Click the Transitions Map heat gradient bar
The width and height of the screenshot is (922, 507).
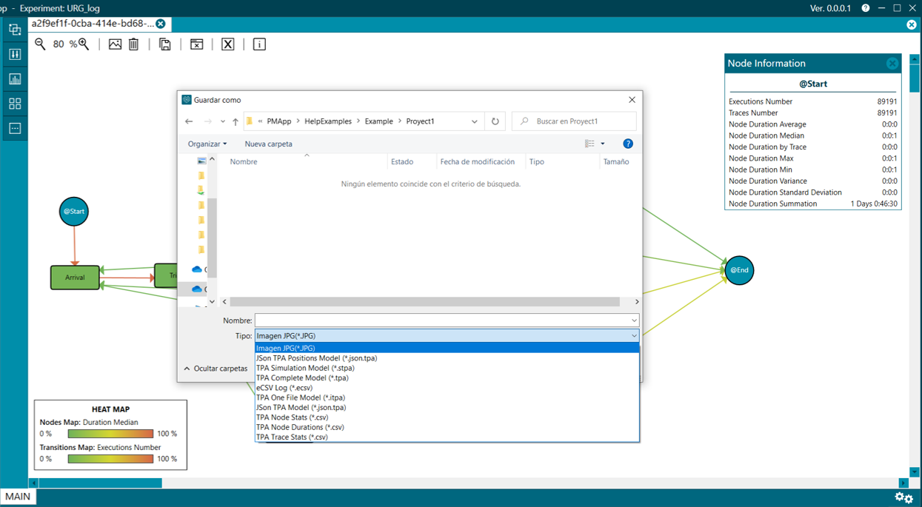coord(110,459)
